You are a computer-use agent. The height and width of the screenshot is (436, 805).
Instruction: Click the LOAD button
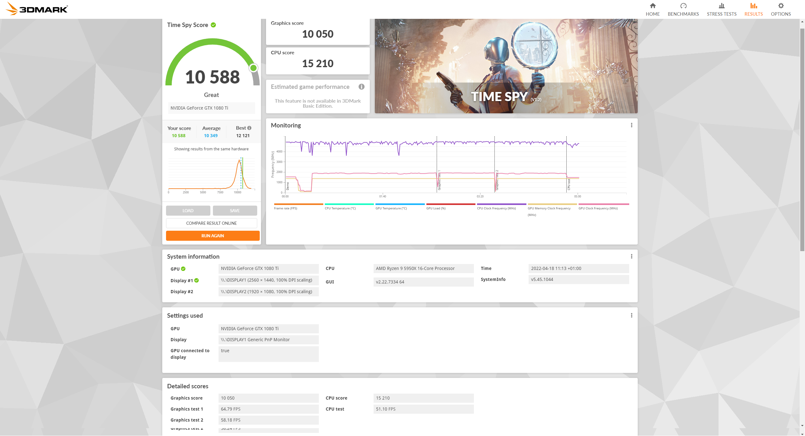coord(188,211)
